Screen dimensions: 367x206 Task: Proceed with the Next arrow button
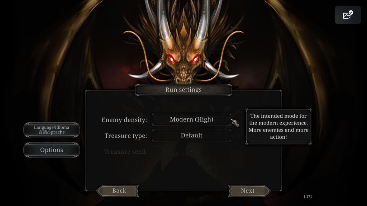249,191
